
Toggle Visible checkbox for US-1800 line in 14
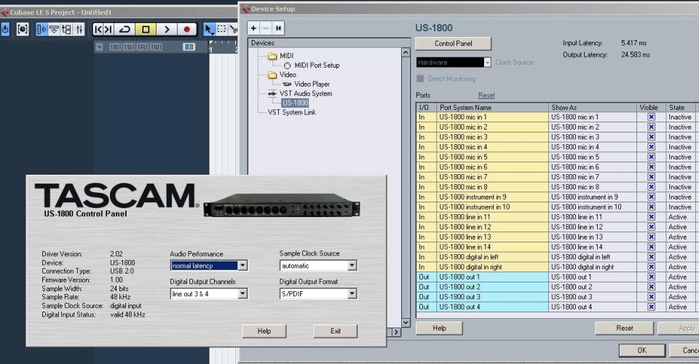coord(651,247)
